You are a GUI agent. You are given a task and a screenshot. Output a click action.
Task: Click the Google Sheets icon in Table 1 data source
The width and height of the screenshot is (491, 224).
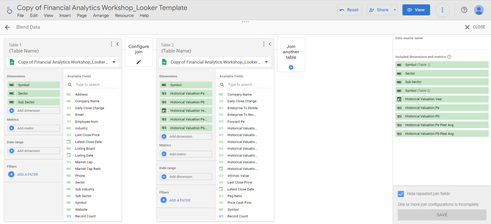click(12, 62)
